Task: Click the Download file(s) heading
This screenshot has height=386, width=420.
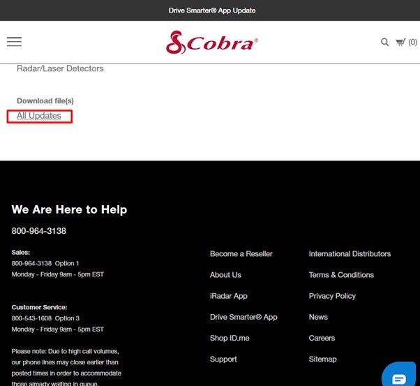Action: pos(45,101)
